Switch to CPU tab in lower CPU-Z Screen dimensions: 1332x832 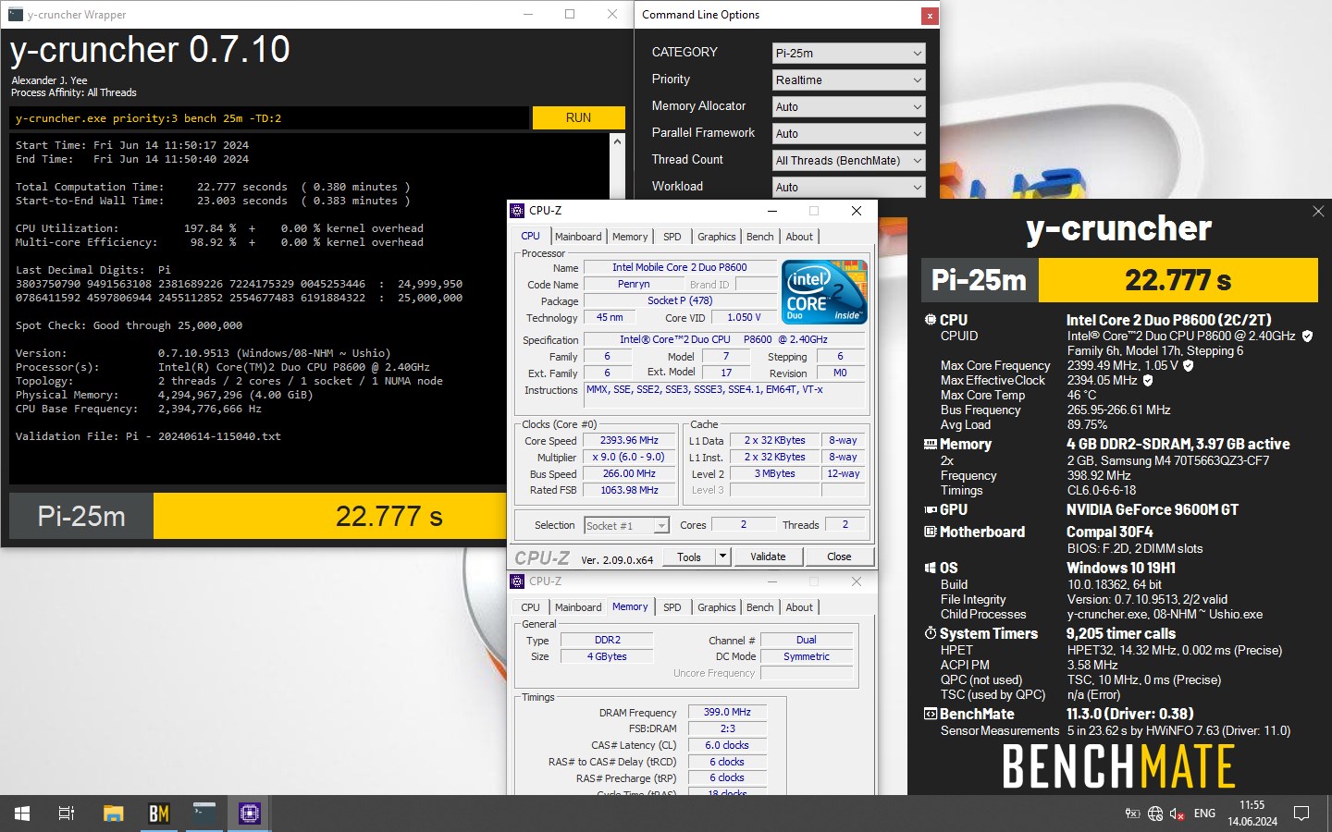(530, 607)
